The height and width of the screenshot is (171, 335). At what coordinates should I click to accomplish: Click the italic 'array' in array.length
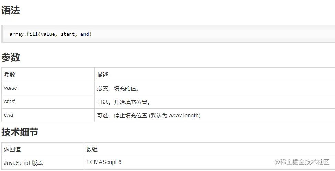[x=175, y=115]
